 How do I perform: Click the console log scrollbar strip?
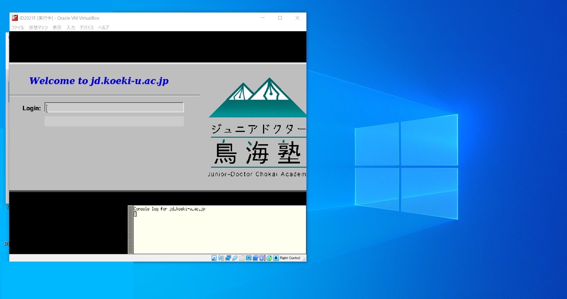130,230
